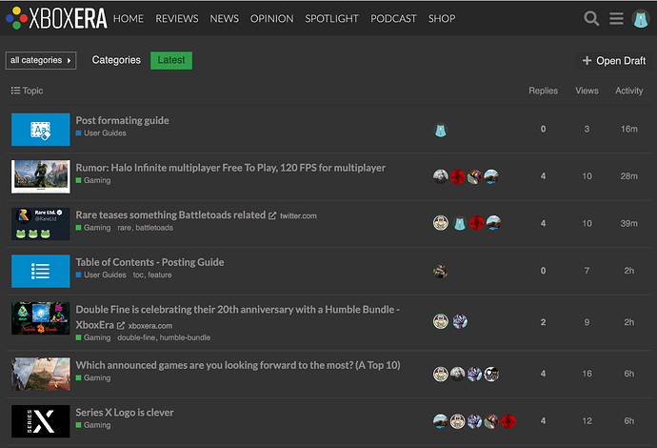657x448 pixels.
Task: Click first avatar on Rare teases Battletoads row
Action: 440,223
